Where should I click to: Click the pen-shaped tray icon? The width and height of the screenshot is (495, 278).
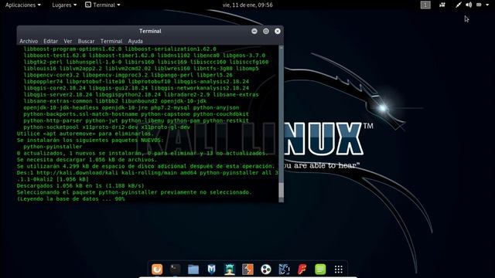[x=459, y=5]
